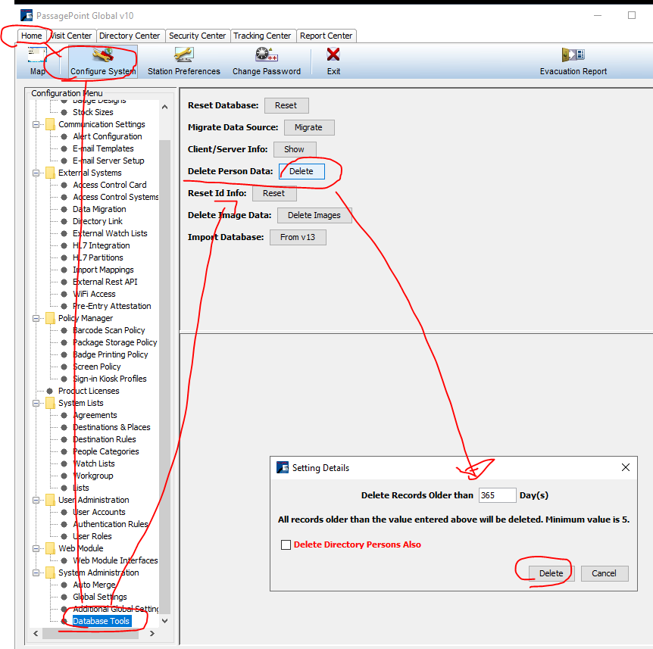Open the Security Center tab
653x649 pixels.
click(x=198, y=36)
